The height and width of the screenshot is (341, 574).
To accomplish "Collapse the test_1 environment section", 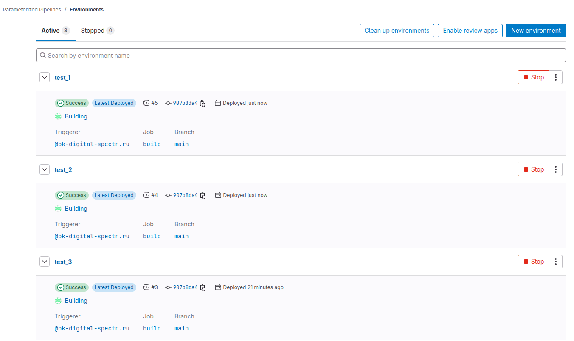I will [x=45, y=77].
